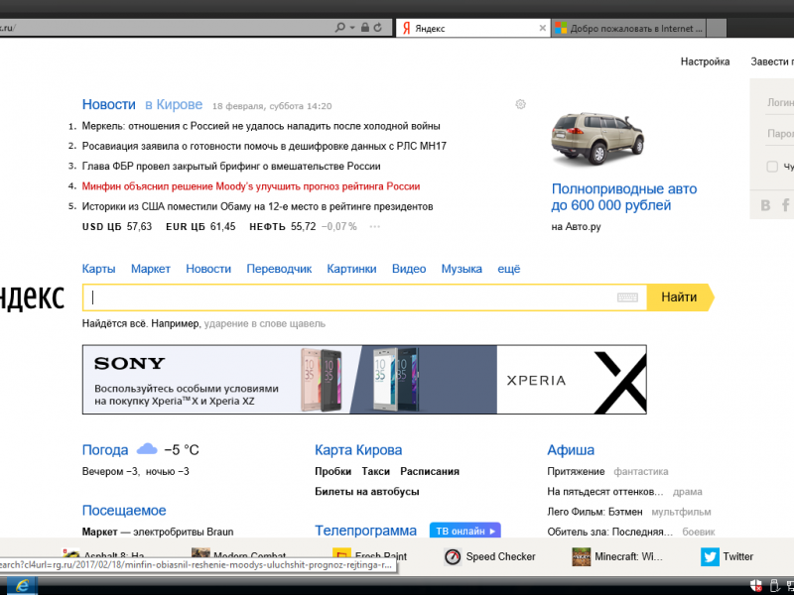Click EUR ЦБ 61,45 rate

(x=200, y=227)
